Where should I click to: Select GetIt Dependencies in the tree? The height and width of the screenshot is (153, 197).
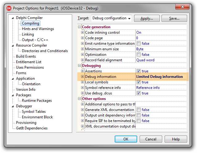tap(32, 128)
